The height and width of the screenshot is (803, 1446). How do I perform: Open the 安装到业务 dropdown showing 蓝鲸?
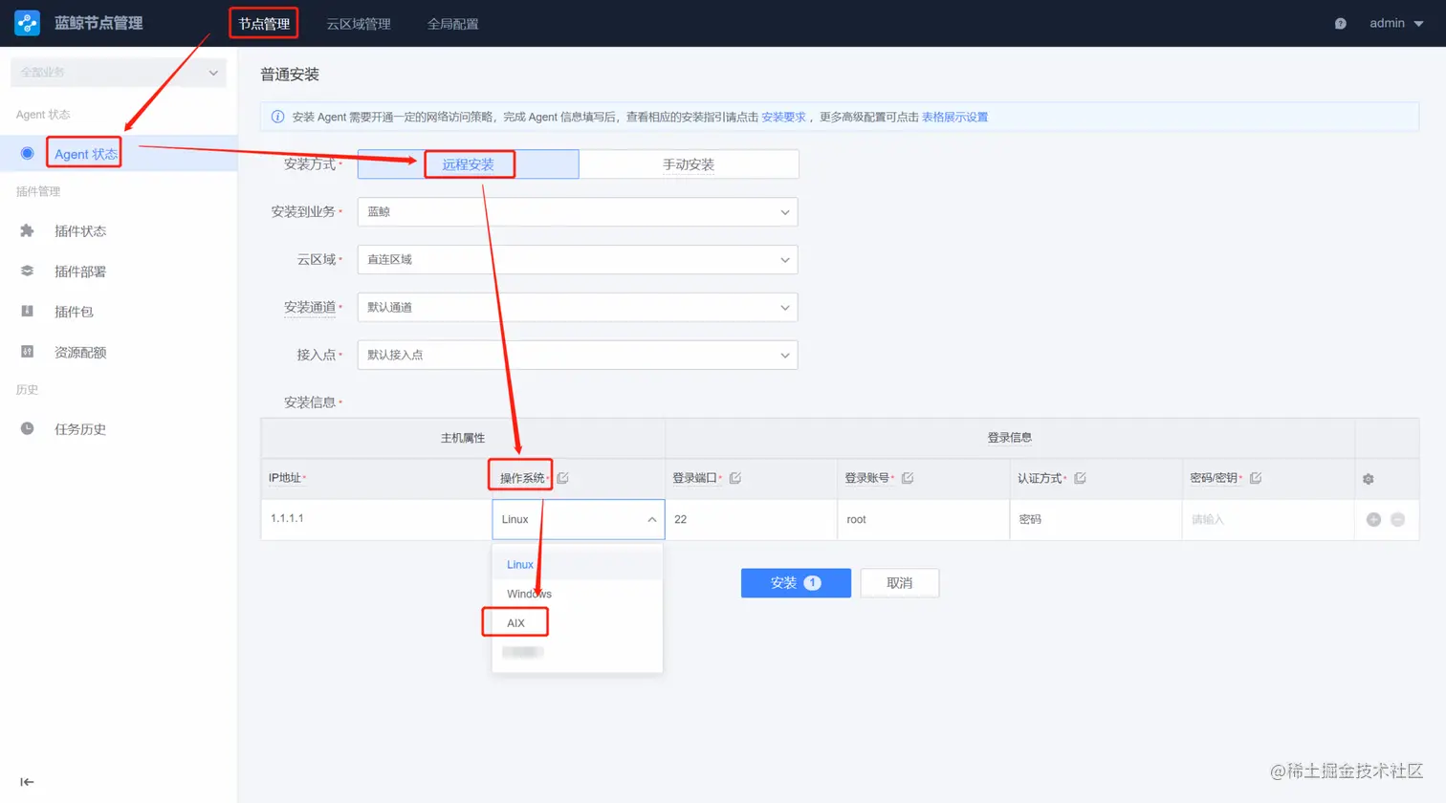pyautogui.click(x=578, y=212)
